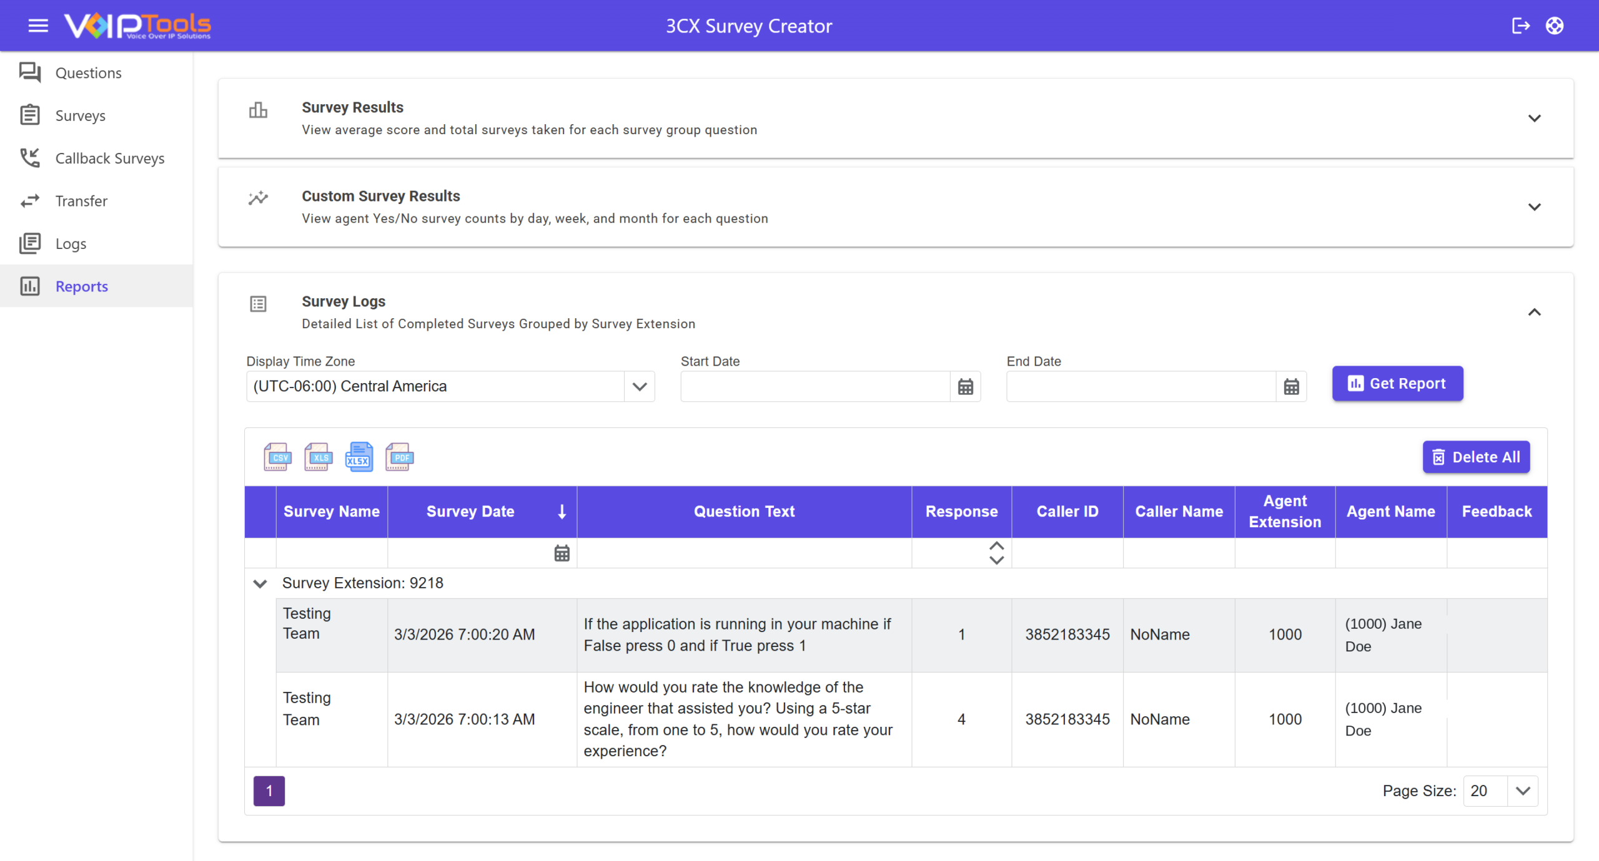This screenshot has height=861, width=1599.
Task: Click the Survey Logs list icon
Action: (258, 304)
